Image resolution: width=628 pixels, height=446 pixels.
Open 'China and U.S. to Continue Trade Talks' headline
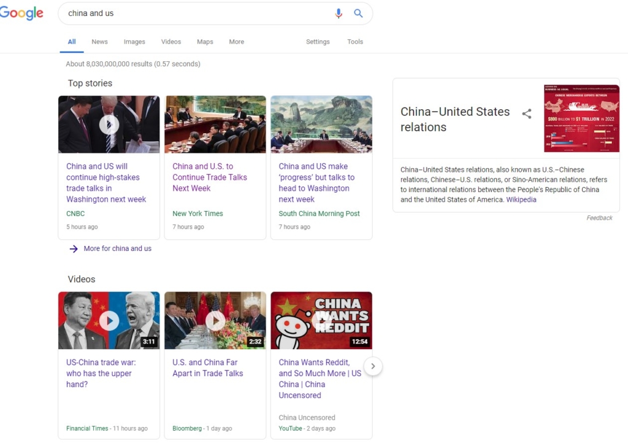coord(210,177)
